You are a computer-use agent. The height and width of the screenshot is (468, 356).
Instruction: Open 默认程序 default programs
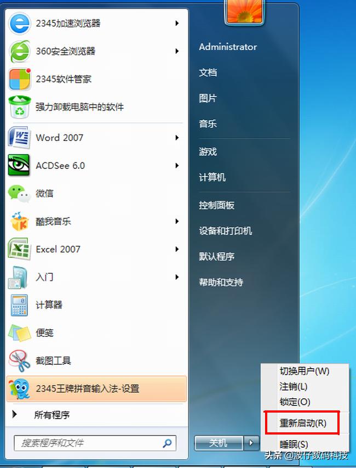[x=216, y=257]
